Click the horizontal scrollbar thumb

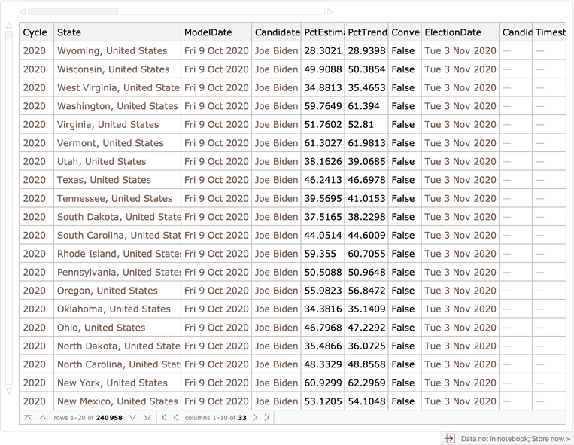coord(73,12)
